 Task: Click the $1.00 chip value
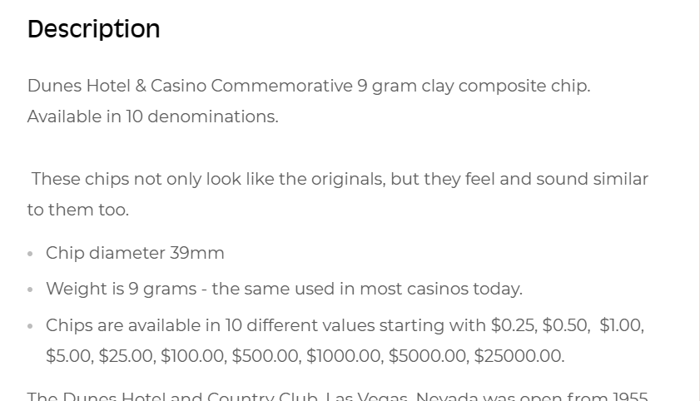pyautogui.click(x=622, y=325)
